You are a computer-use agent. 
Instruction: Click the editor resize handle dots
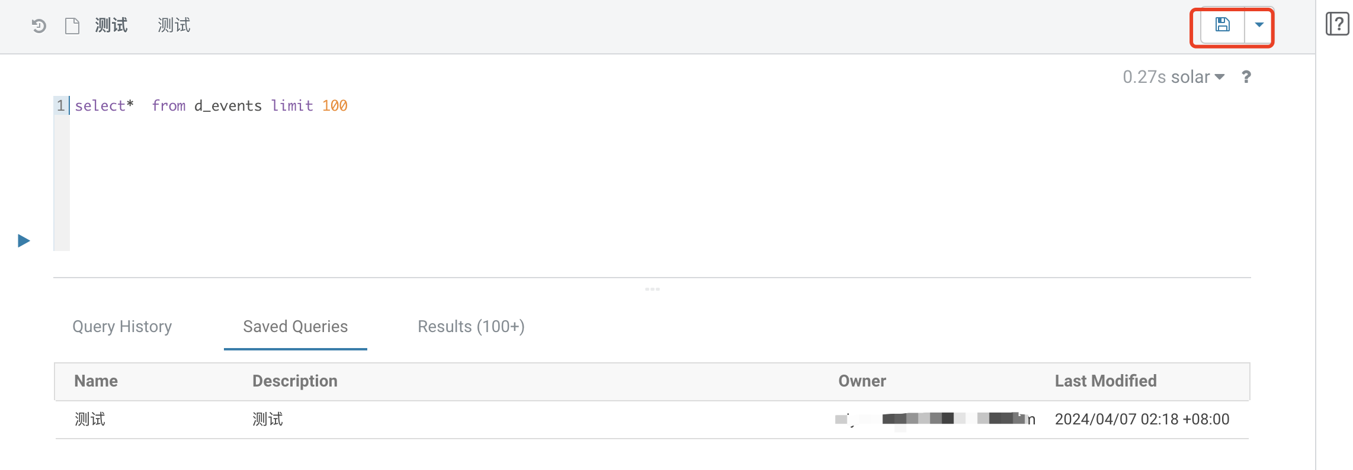[652, 289]
